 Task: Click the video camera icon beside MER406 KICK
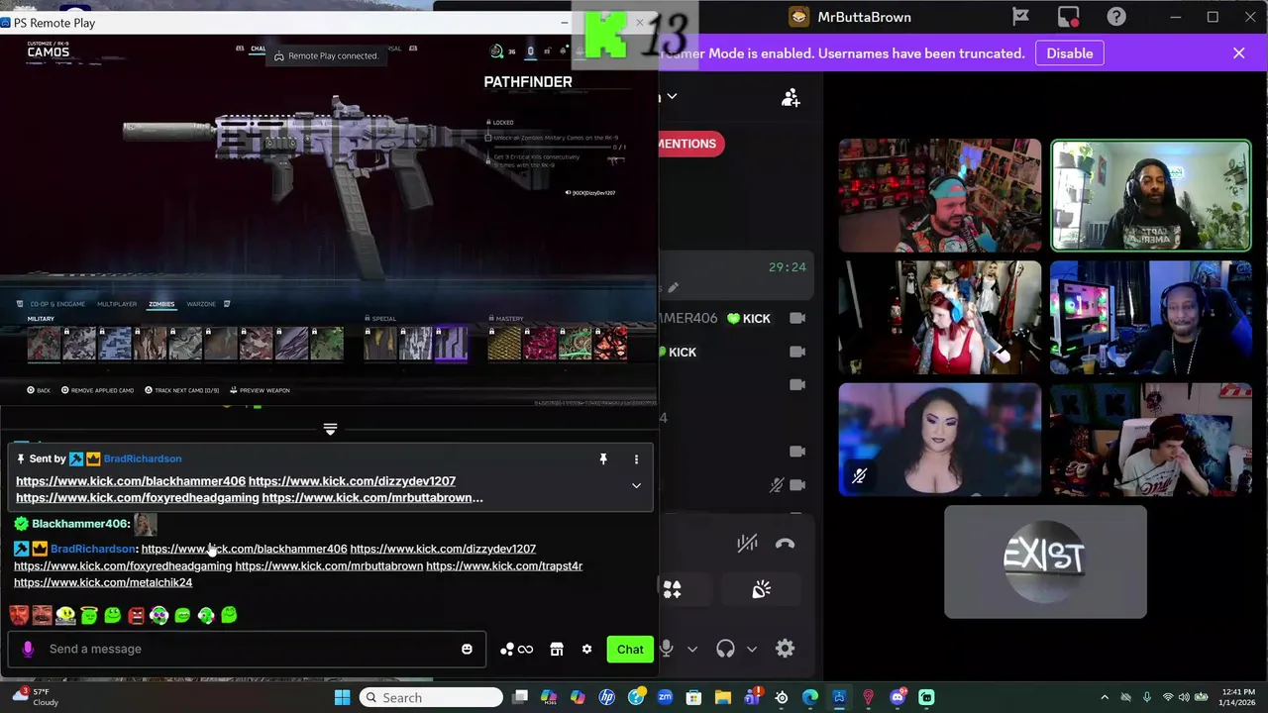coord(797,318)
